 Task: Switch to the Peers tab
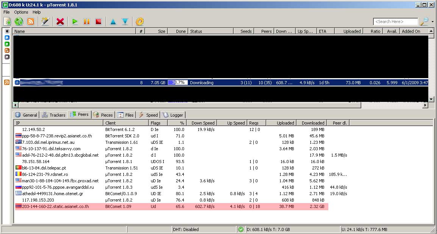tap(80, 114)
